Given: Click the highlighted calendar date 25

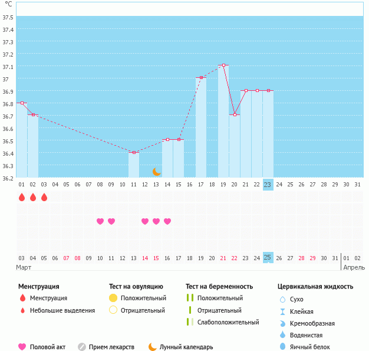Looking at the screenshot, I should click(x=268, y=258).
